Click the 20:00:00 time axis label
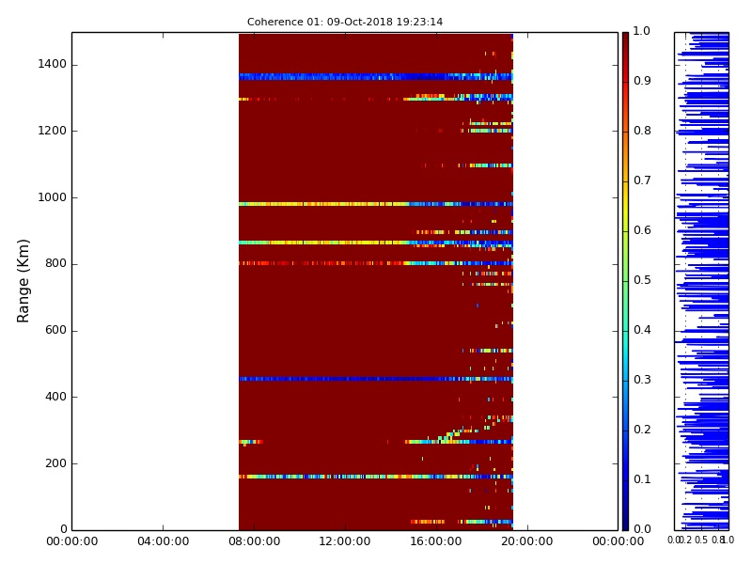The width and height of the screenshot is (752, 564). (527, 541)
